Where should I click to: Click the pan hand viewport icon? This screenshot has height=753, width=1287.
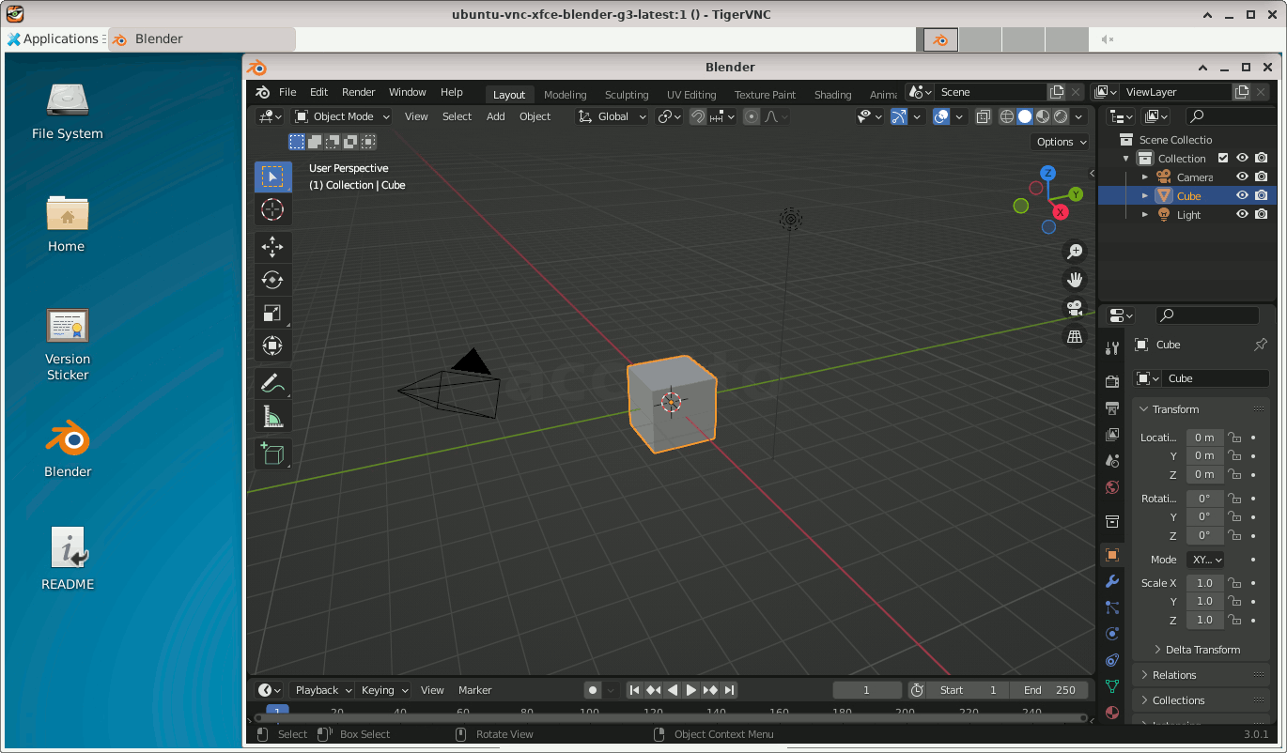pos(1075,279)
